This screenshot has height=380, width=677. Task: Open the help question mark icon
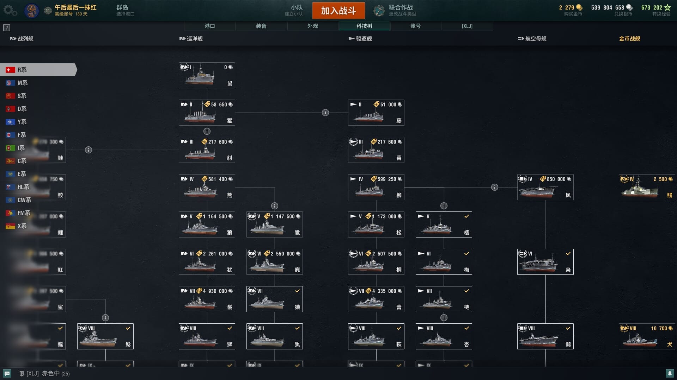(7, 28)
